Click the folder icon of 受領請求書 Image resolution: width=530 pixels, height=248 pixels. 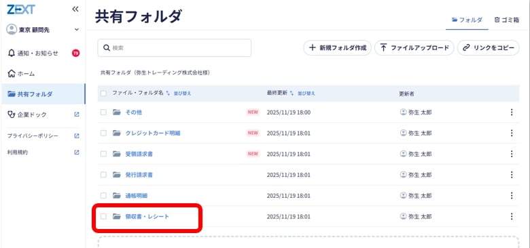point(117,154)
